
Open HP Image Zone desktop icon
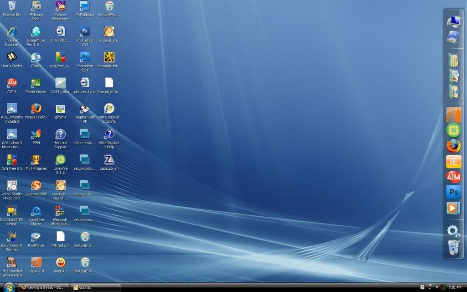pyautogui.click(x=36, y=10)
